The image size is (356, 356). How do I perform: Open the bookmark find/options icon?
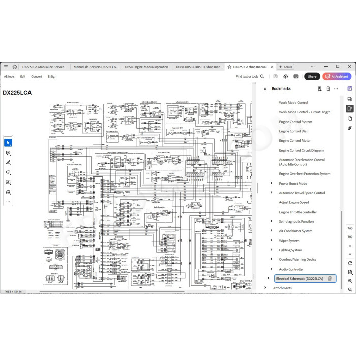click(x=320, y=89)
